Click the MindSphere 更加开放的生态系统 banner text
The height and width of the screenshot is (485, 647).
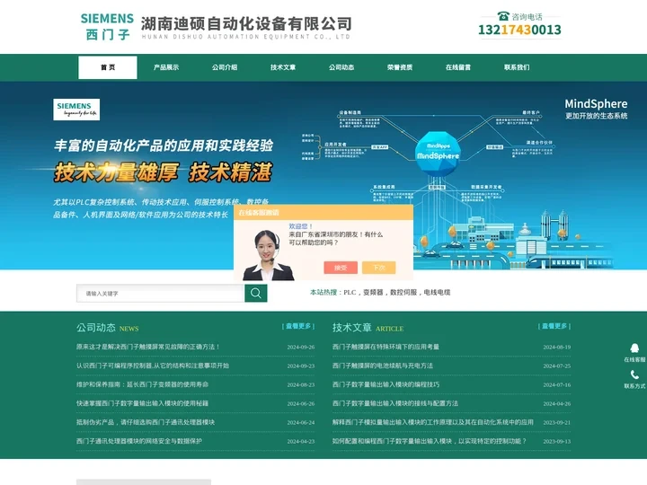[x=596, y=110]
